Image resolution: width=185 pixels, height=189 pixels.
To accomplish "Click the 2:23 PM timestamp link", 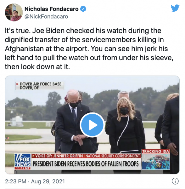I will pos(15,181).
